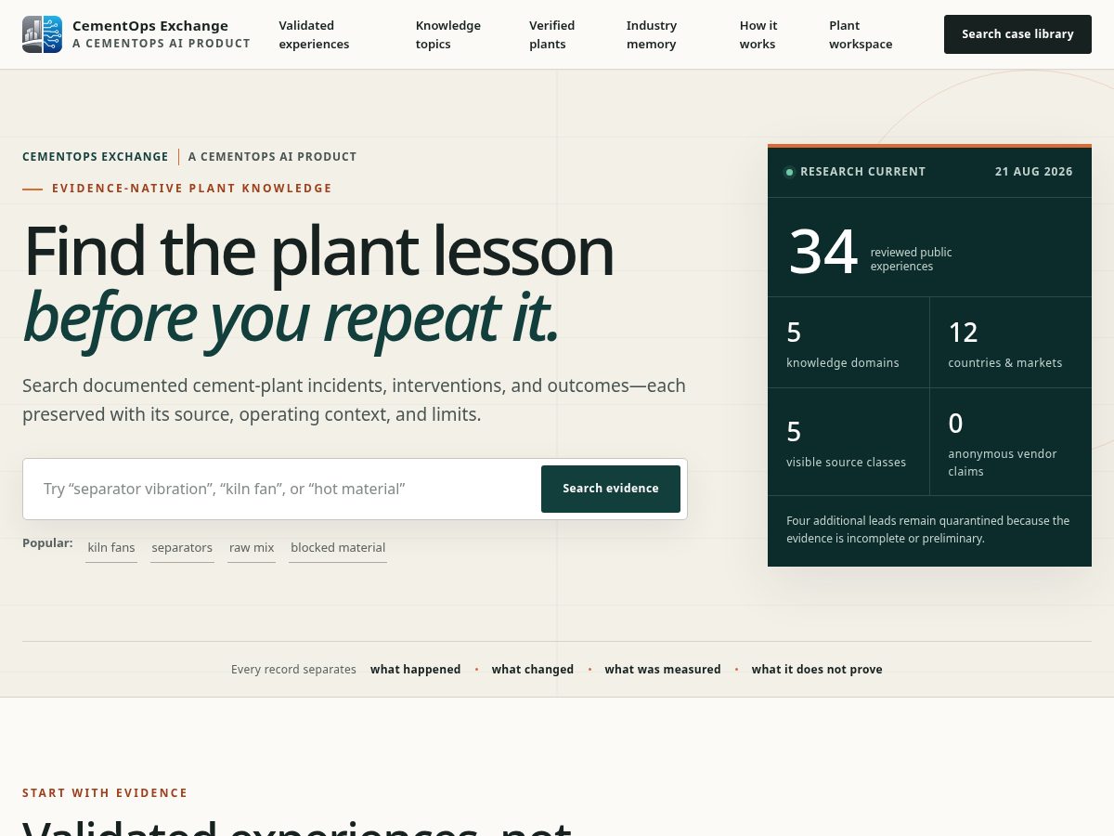The height and width of the screenshot is (836, 1114).
Task: Click the Search case library button
Action: (1017, 34)
